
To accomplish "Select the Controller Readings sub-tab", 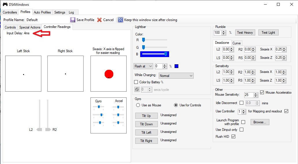I will 57,27.
